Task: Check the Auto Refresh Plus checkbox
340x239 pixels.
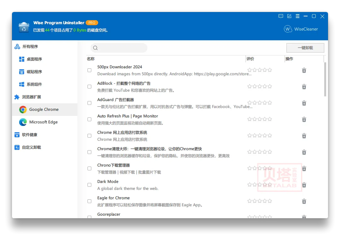Action: [89, 119]
